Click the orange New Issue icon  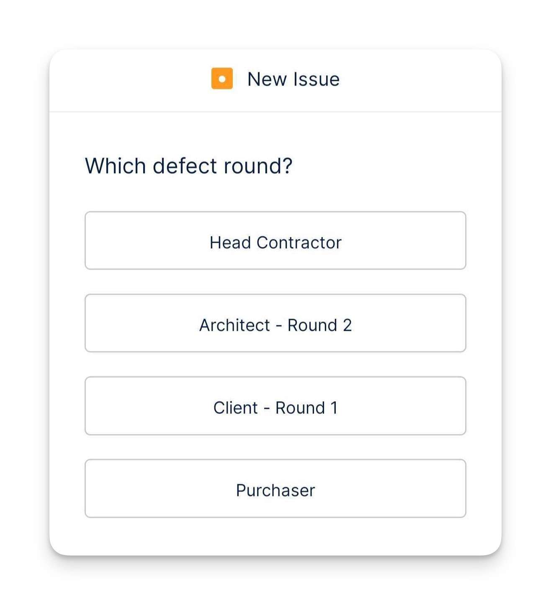[222, 78]
